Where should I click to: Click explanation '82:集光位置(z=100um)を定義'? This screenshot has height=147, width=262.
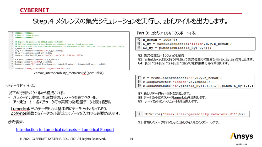161,55
